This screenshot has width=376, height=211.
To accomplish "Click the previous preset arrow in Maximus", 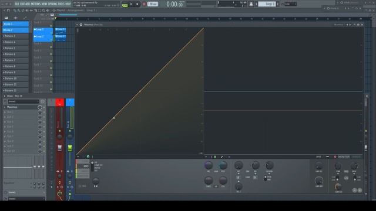I will [347, 25].
